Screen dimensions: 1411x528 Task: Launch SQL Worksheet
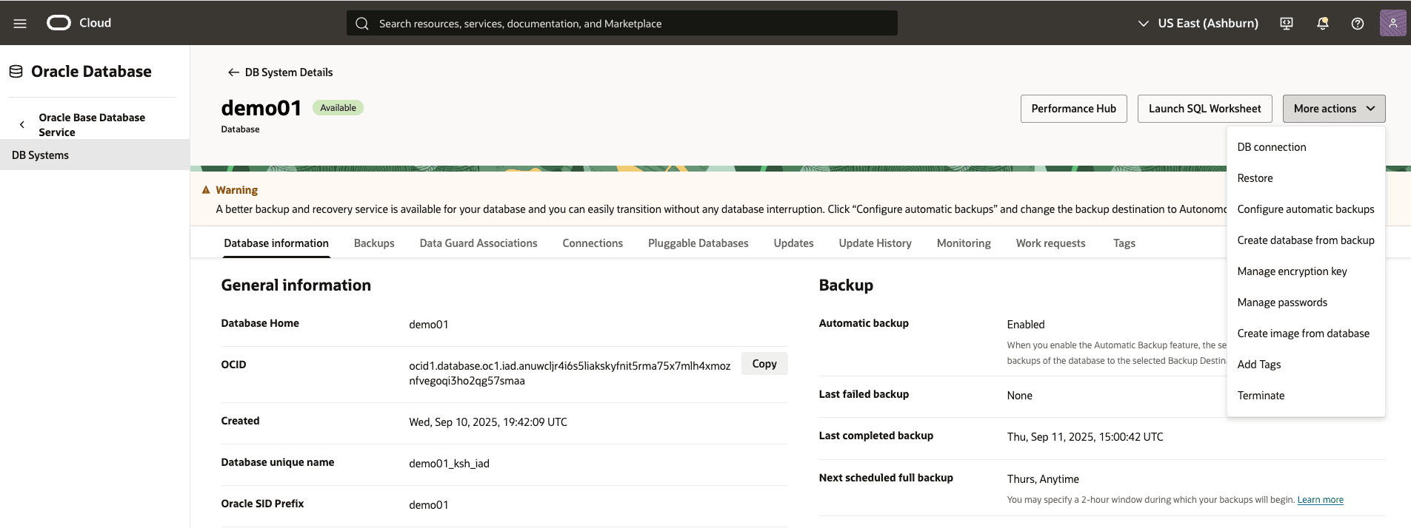click(1204, 109)
